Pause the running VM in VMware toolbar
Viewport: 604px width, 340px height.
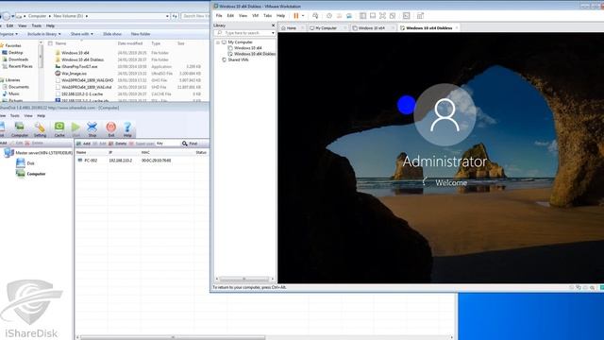pos(295,16)
